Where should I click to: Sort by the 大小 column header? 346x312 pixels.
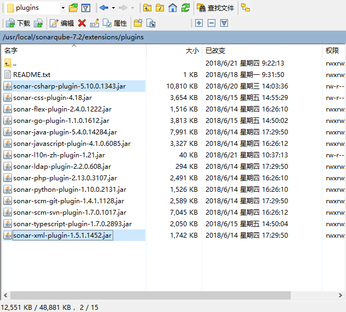pos(174,51)
